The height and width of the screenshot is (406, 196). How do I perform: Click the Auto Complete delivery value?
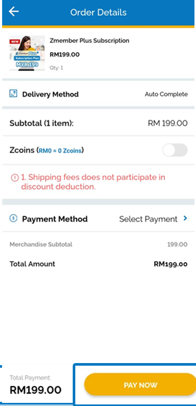166,94
